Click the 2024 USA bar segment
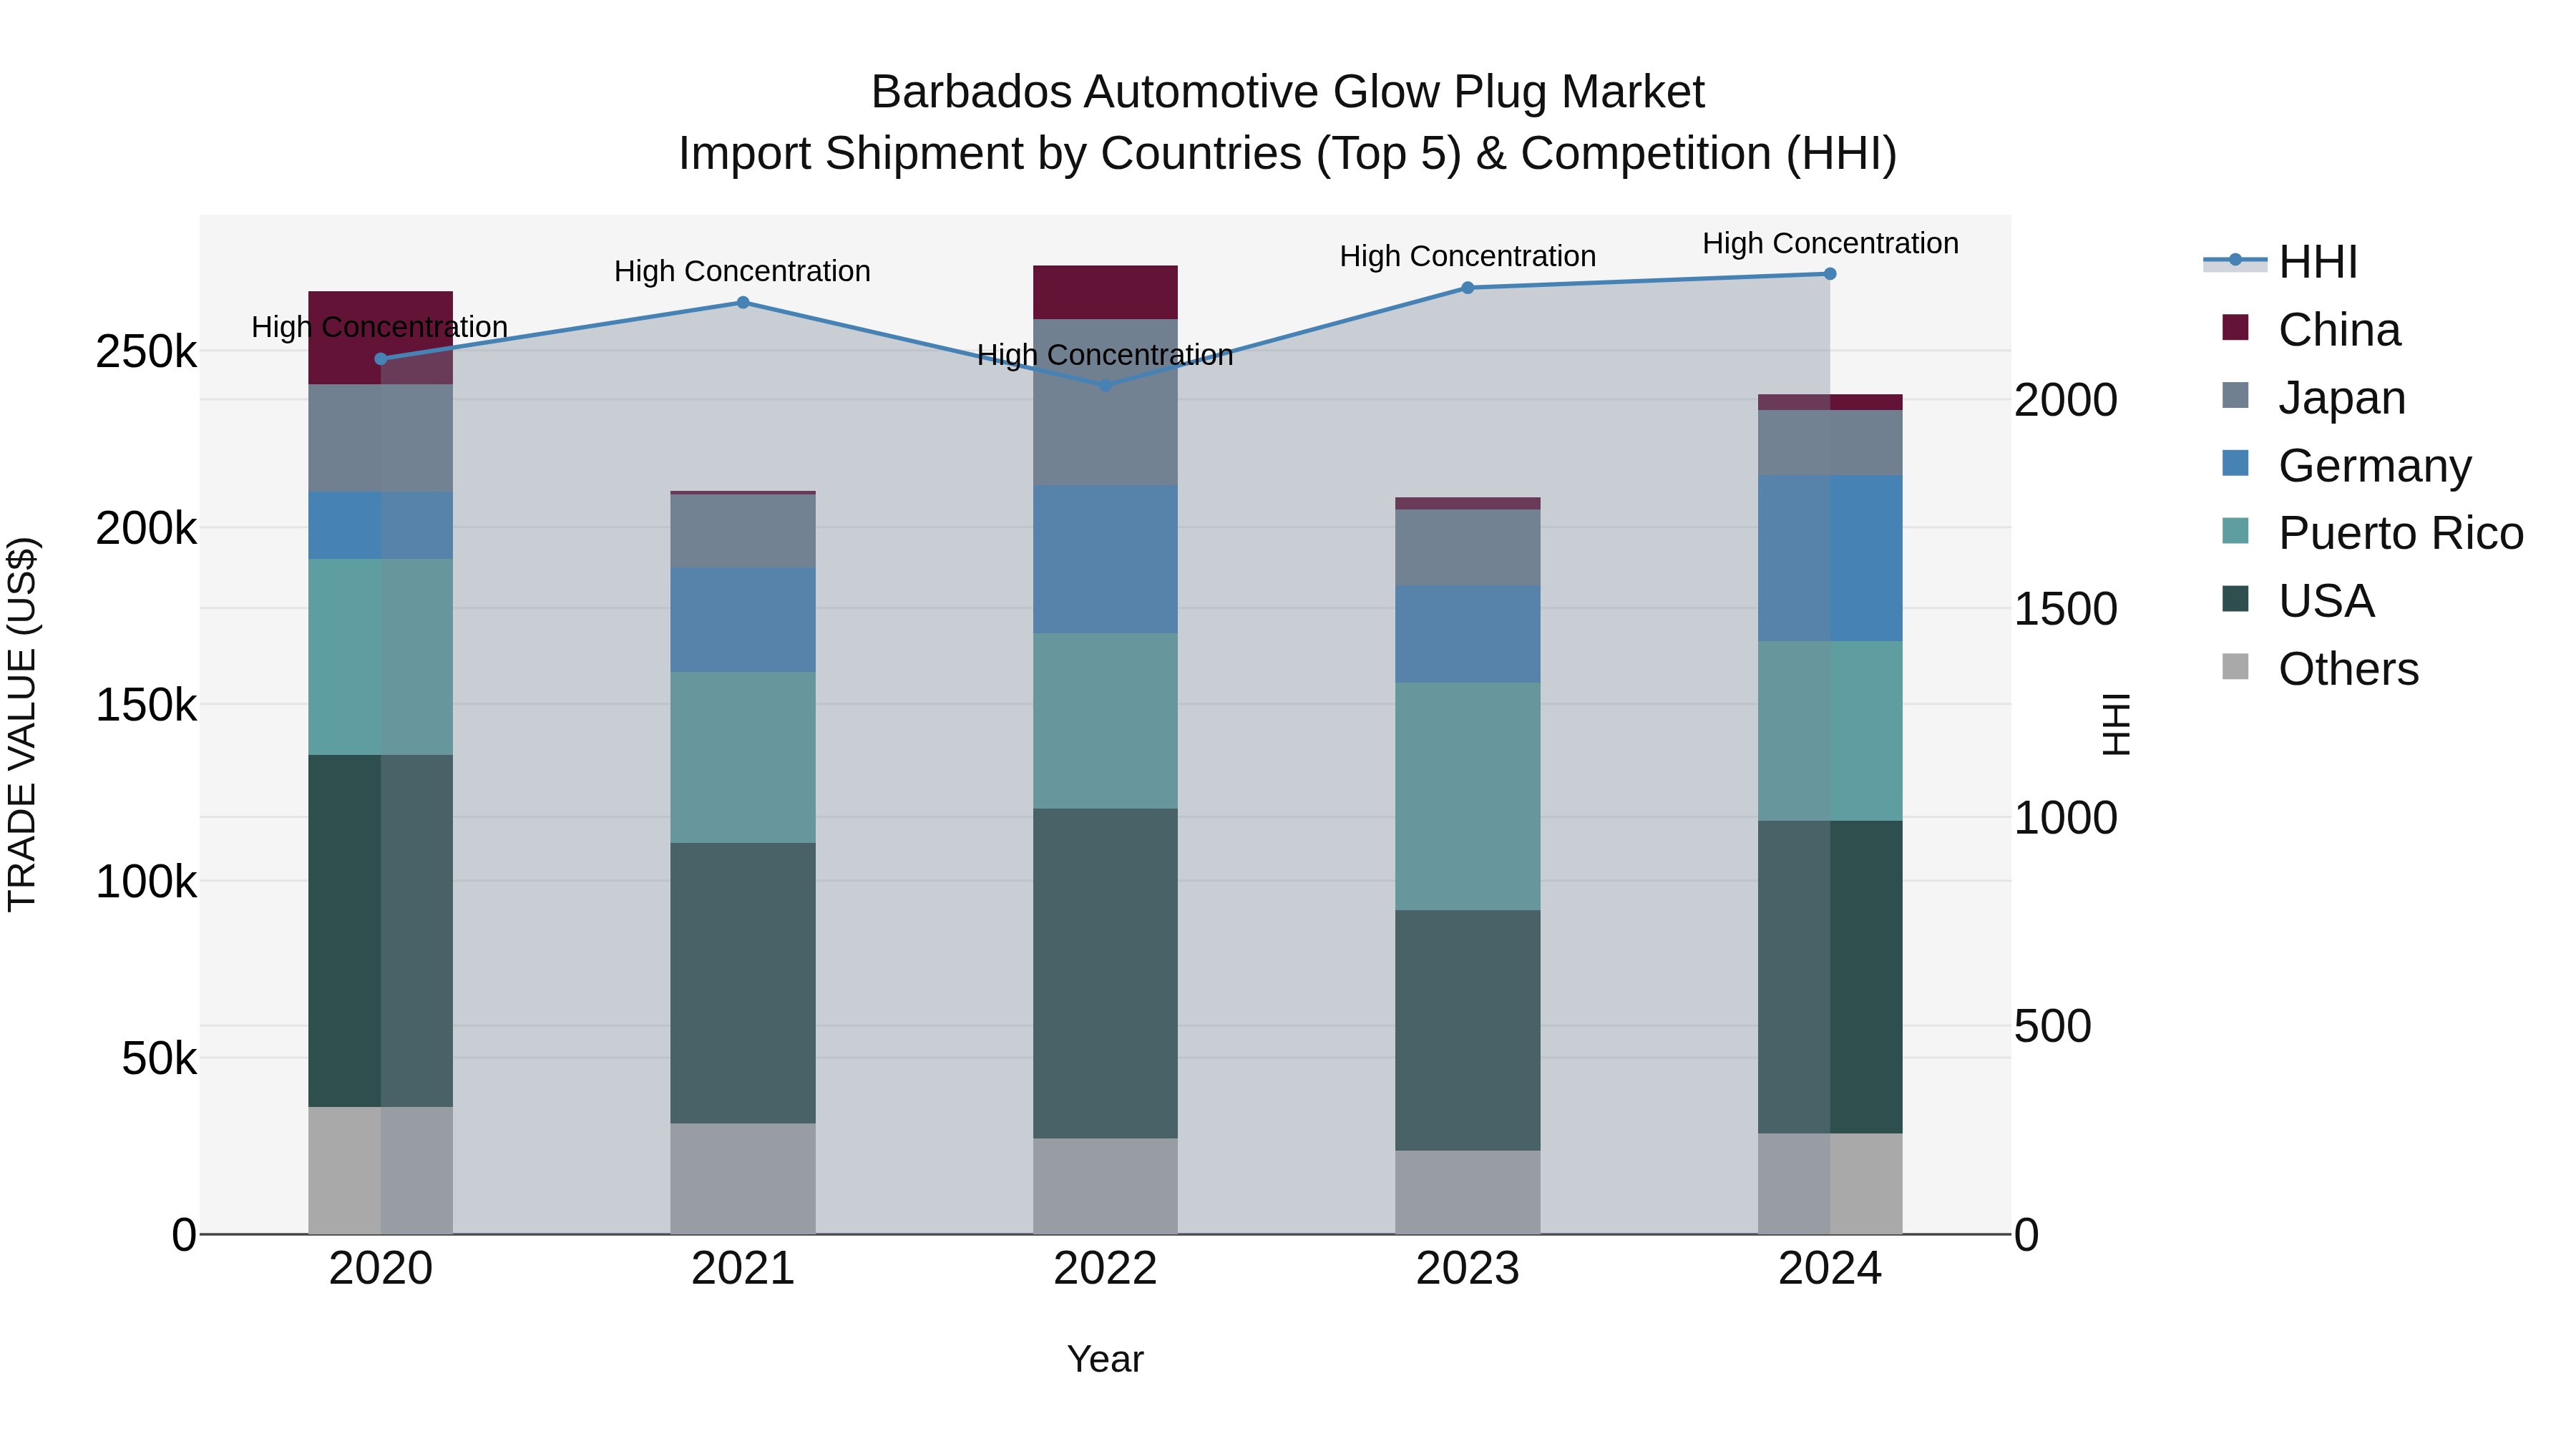Viewport: 2576px width, 1449px height. 1830,977
